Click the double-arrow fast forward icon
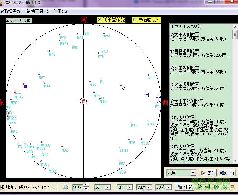Viewport: 238px width, 195px height. [x=216, y=187]
